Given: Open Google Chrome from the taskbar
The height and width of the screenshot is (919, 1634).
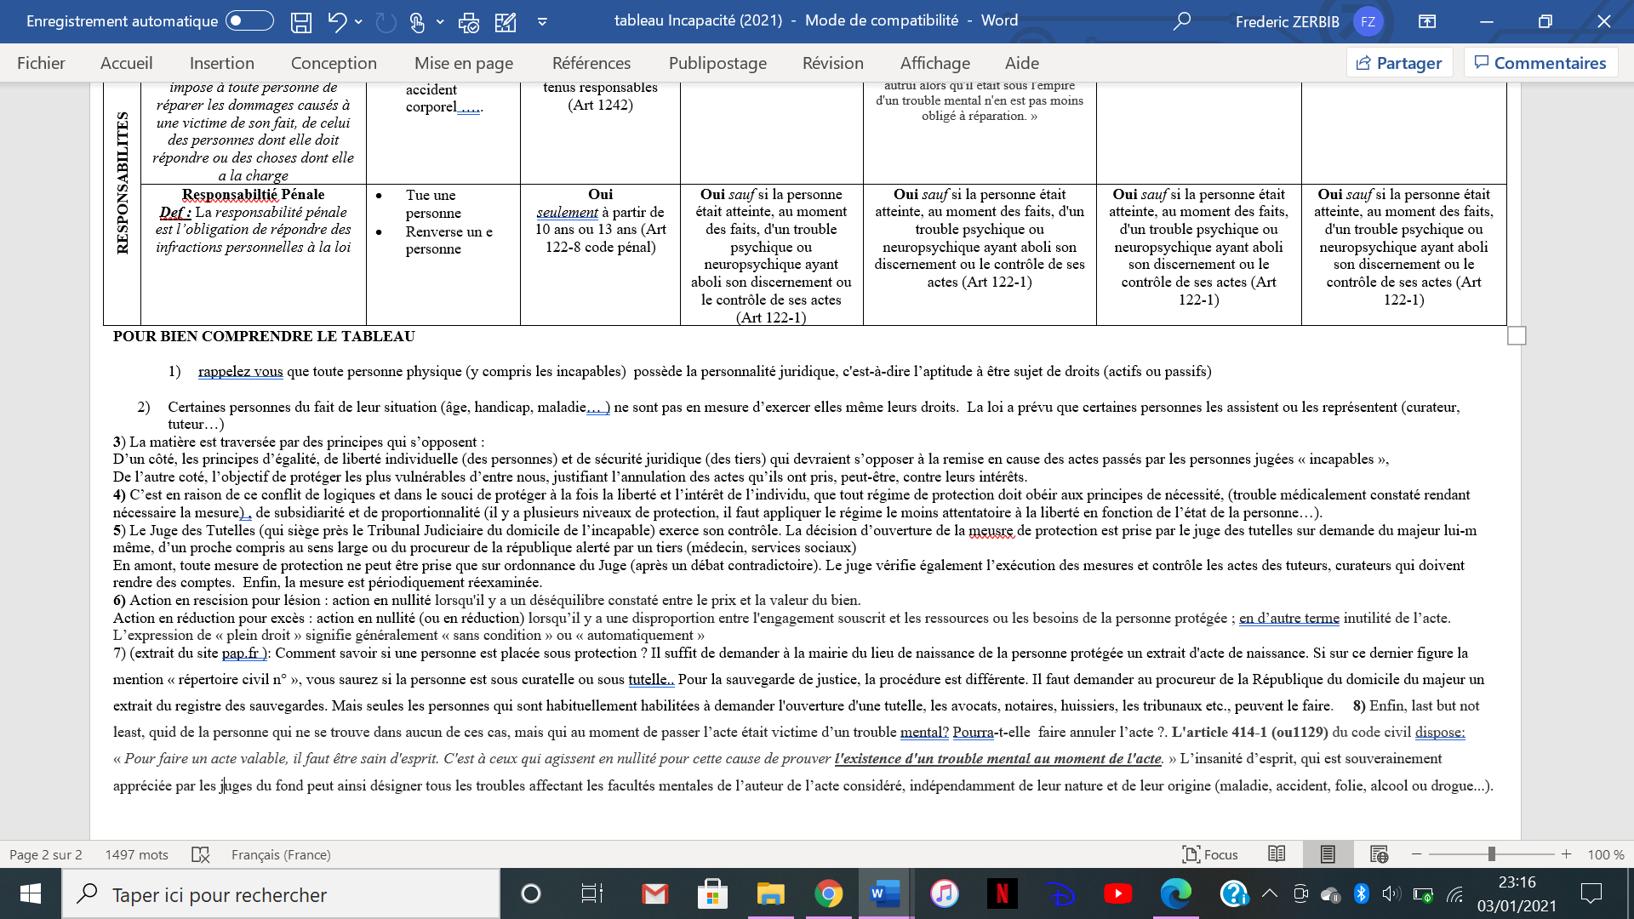Looking at the screenshot, I should tap(828, 893).
